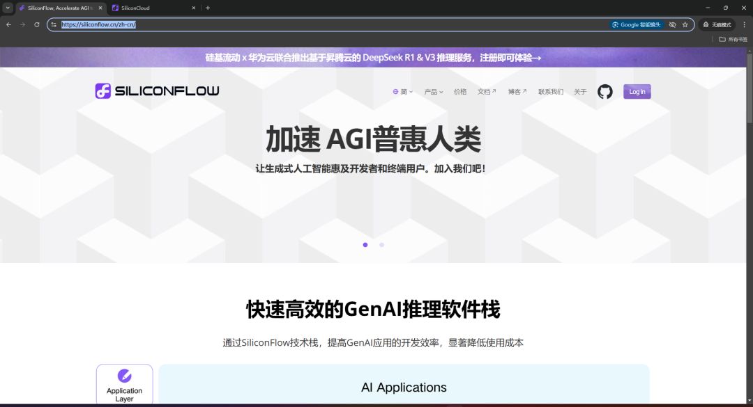Open the 博客 blog link

click(x=517, y=92)
